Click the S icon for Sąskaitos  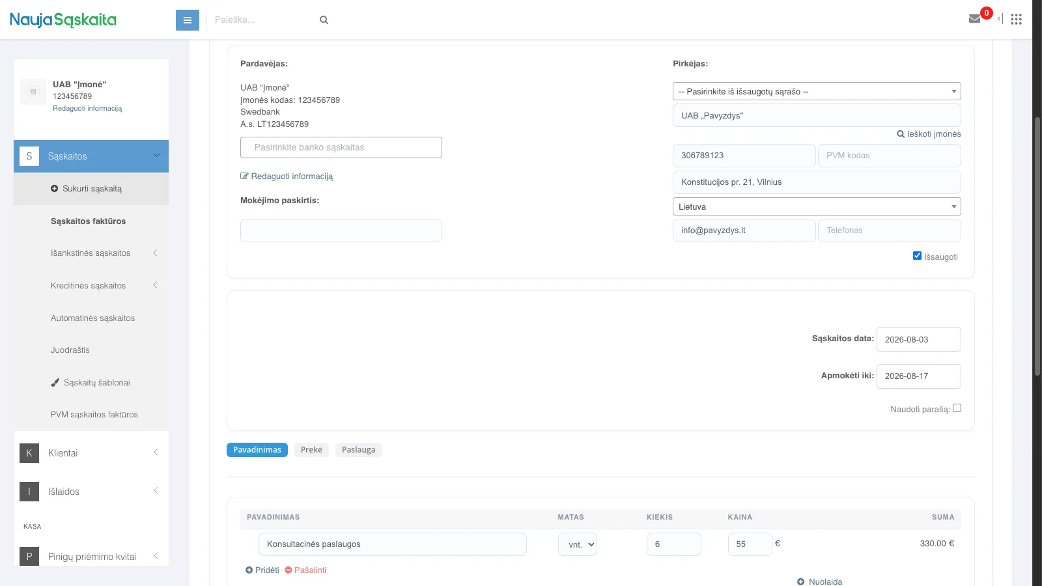point(29,156)
